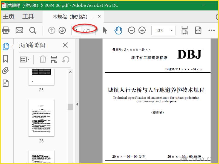This screenshot has height=164, width=219.
Task: Click the 城镇人行天桥与人行地道养护技术规程 title
Action: [x=156, y=90]
